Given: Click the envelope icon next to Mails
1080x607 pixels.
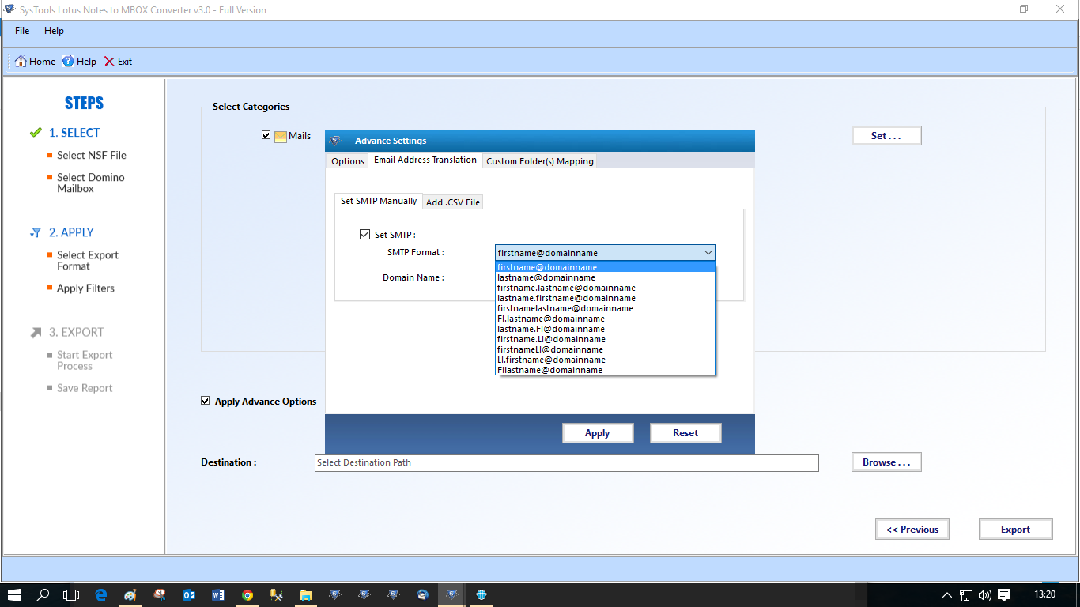Looking at the screenshot, I should pos(281,136).
